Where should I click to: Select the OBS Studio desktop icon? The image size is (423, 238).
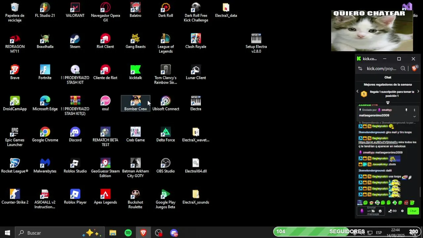166,166
